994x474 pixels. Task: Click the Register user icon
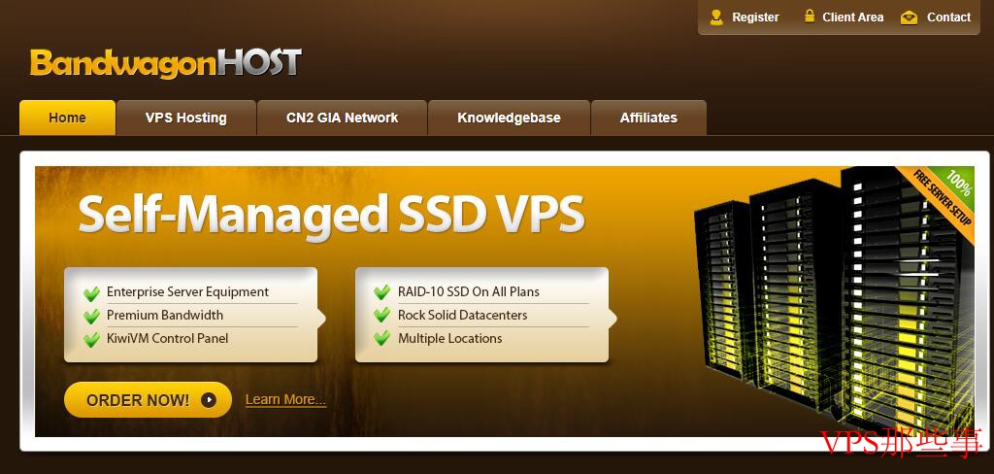716,17
